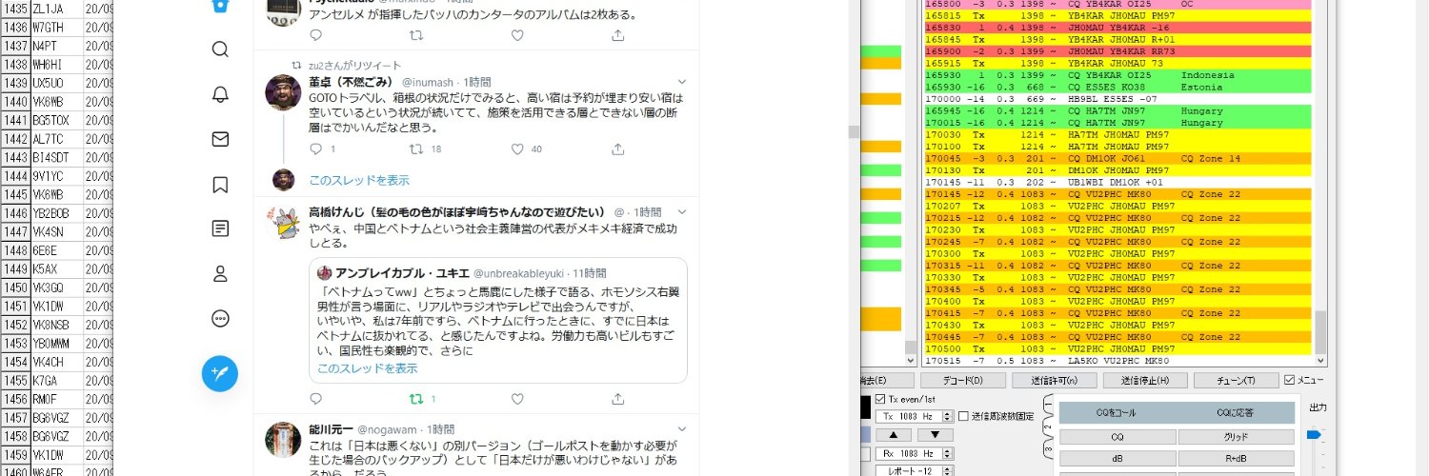Share the アンセルメ Bach cantata tweet
1429x476 pixels.
[617, 35]
